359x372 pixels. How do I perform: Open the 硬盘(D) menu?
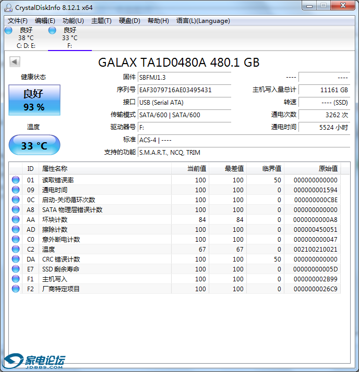[x=129, y=21]
